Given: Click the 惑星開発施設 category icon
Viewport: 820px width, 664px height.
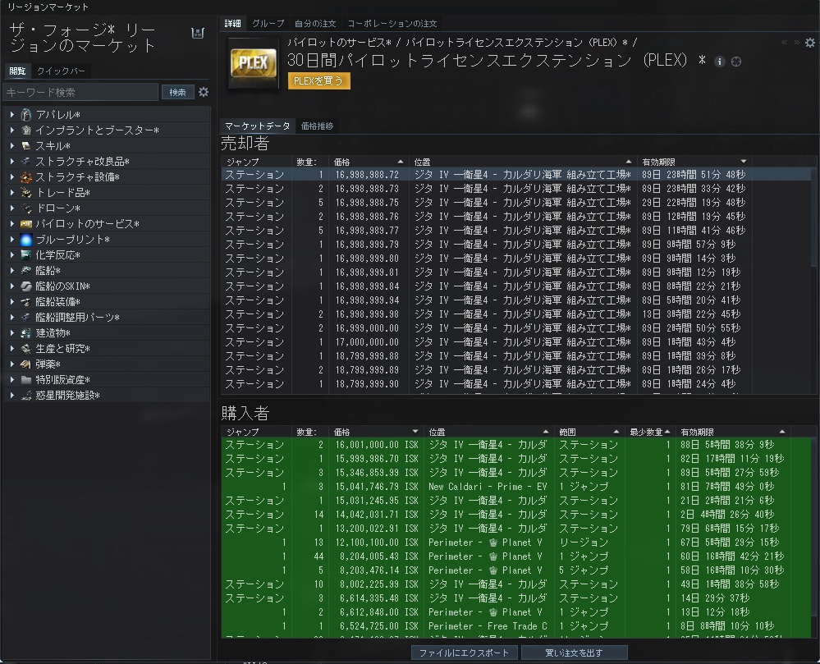Looking at the screenshot, I should tap(26, 396).
